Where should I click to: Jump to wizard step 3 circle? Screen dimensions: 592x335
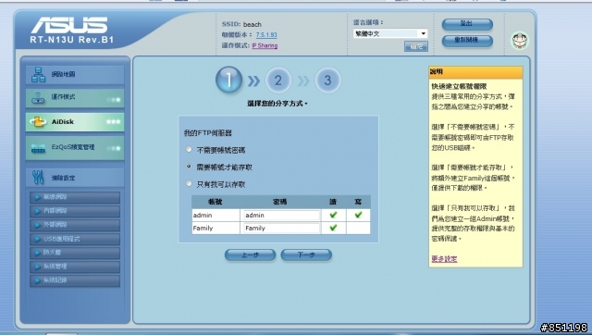coord(327,81)
